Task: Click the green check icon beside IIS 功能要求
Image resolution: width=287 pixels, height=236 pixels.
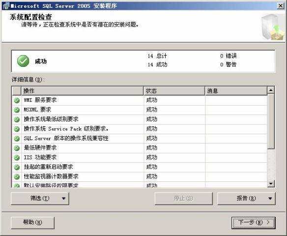Action: 17,158
